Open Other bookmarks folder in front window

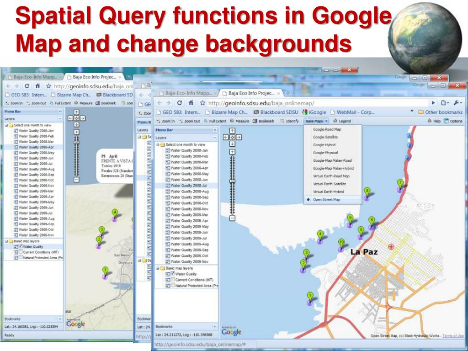pos(440,112)
